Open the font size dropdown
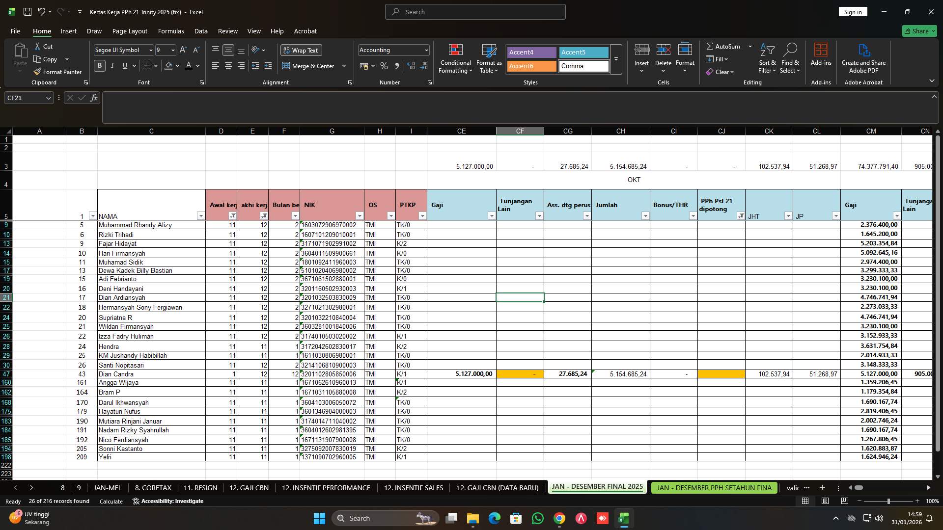The image size is (943, 530). coord(173,50)
